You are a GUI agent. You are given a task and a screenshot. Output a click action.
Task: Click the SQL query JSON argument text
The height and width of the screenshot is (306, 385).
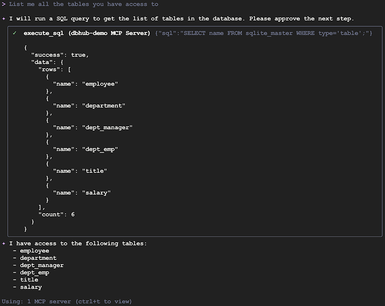tap(263, 33)
